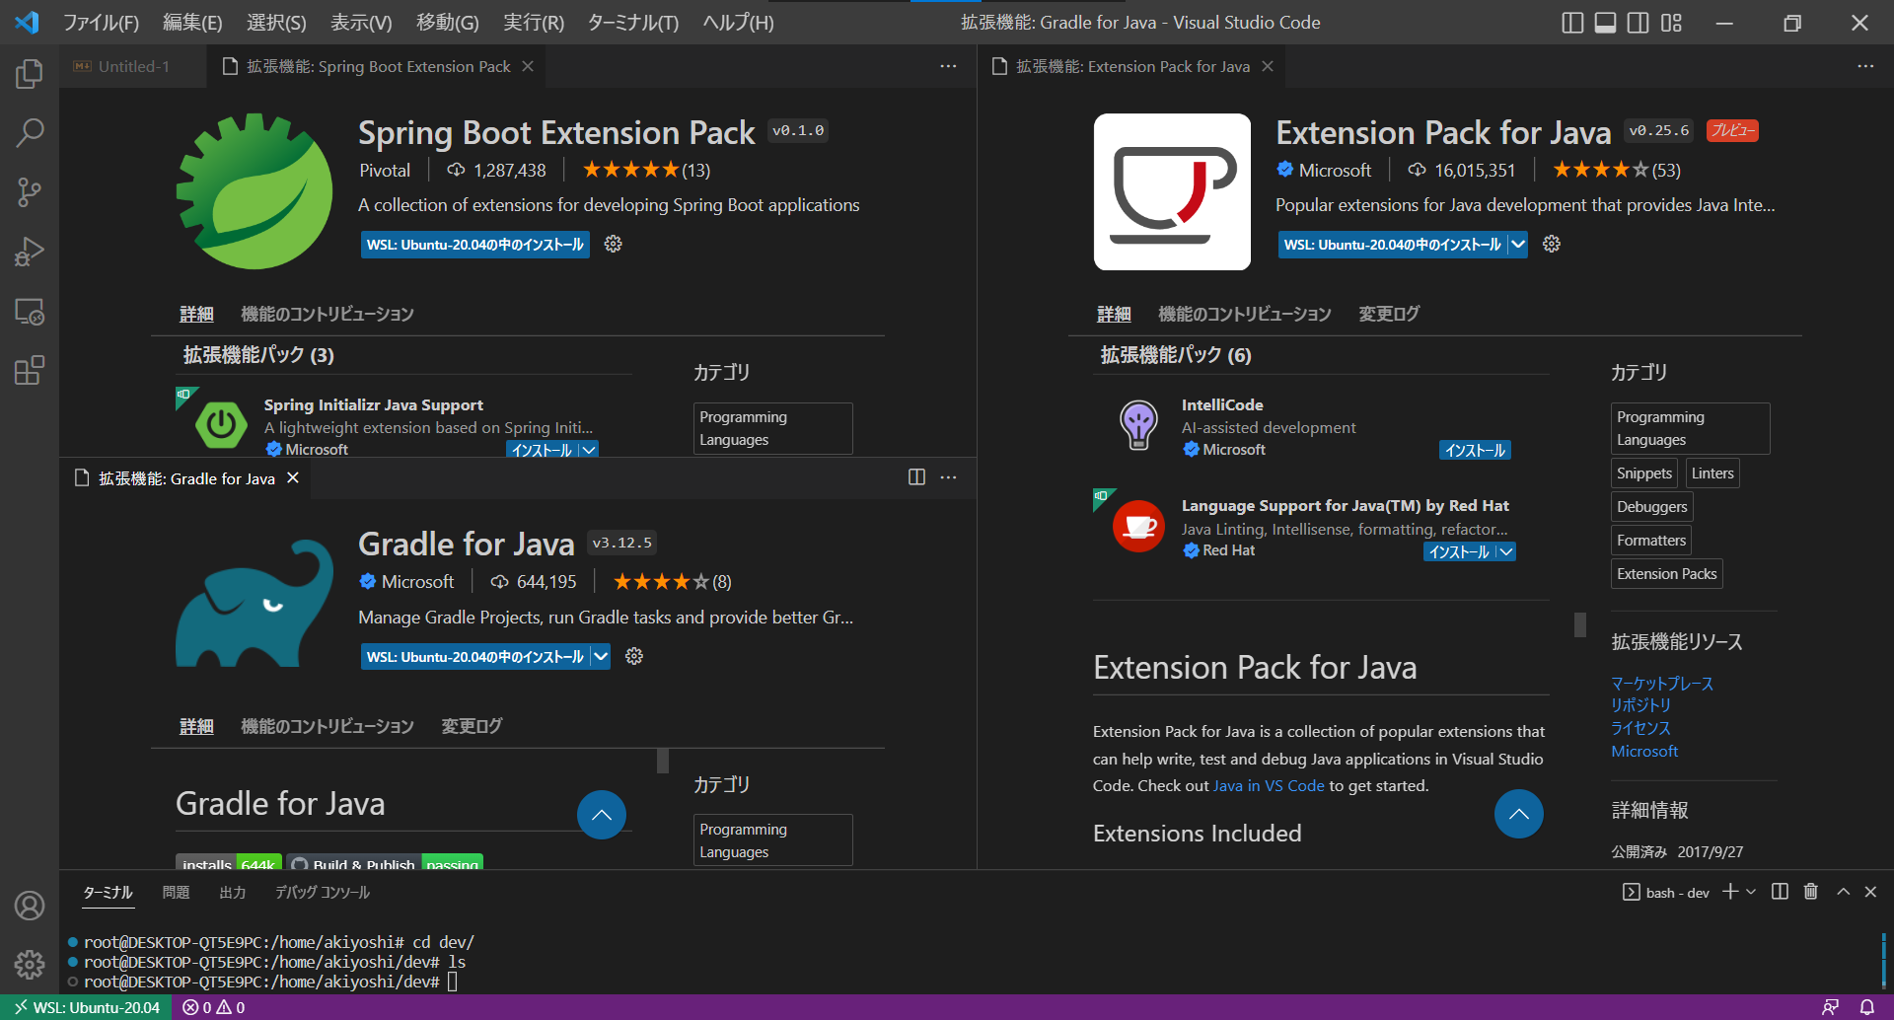Toggle secondary side bar in title bar
This screenshot has height=1020, width=1894.
click(x=1639, y=23)
